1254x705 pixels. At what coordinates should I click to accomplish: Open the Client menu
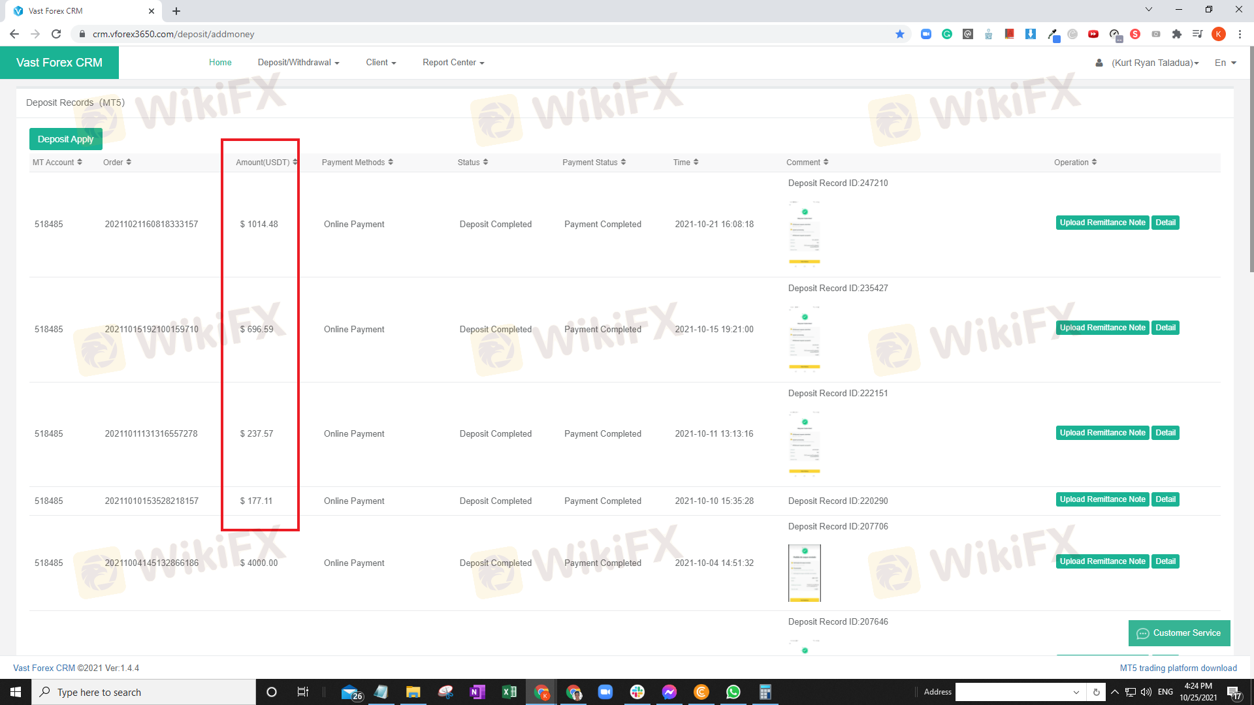(381, 63)
